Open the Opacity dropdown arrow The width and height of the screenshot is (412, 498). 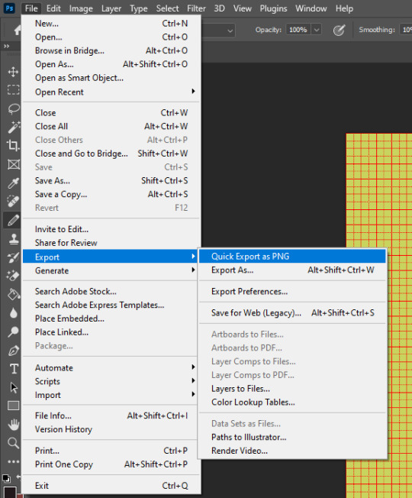click(x=317, y=30)
